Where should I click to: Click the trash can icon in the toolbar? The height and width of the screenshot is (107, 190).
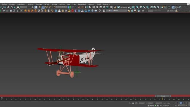(17, 11)
